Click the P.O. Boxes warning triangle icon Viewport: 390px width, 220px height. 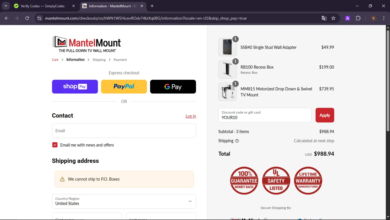pyautogui.click(x=62, y=179)
